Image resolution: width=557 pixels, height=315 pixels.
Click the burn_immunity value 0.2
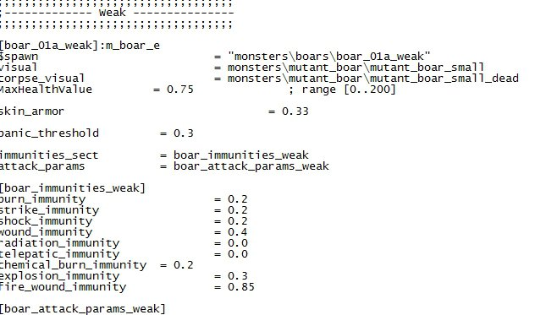point(238,199)
